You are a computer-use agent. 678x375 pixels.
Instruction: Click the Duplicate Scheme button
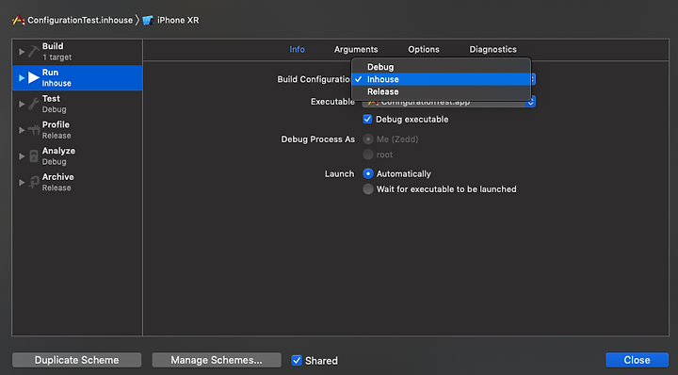[76, 360]
